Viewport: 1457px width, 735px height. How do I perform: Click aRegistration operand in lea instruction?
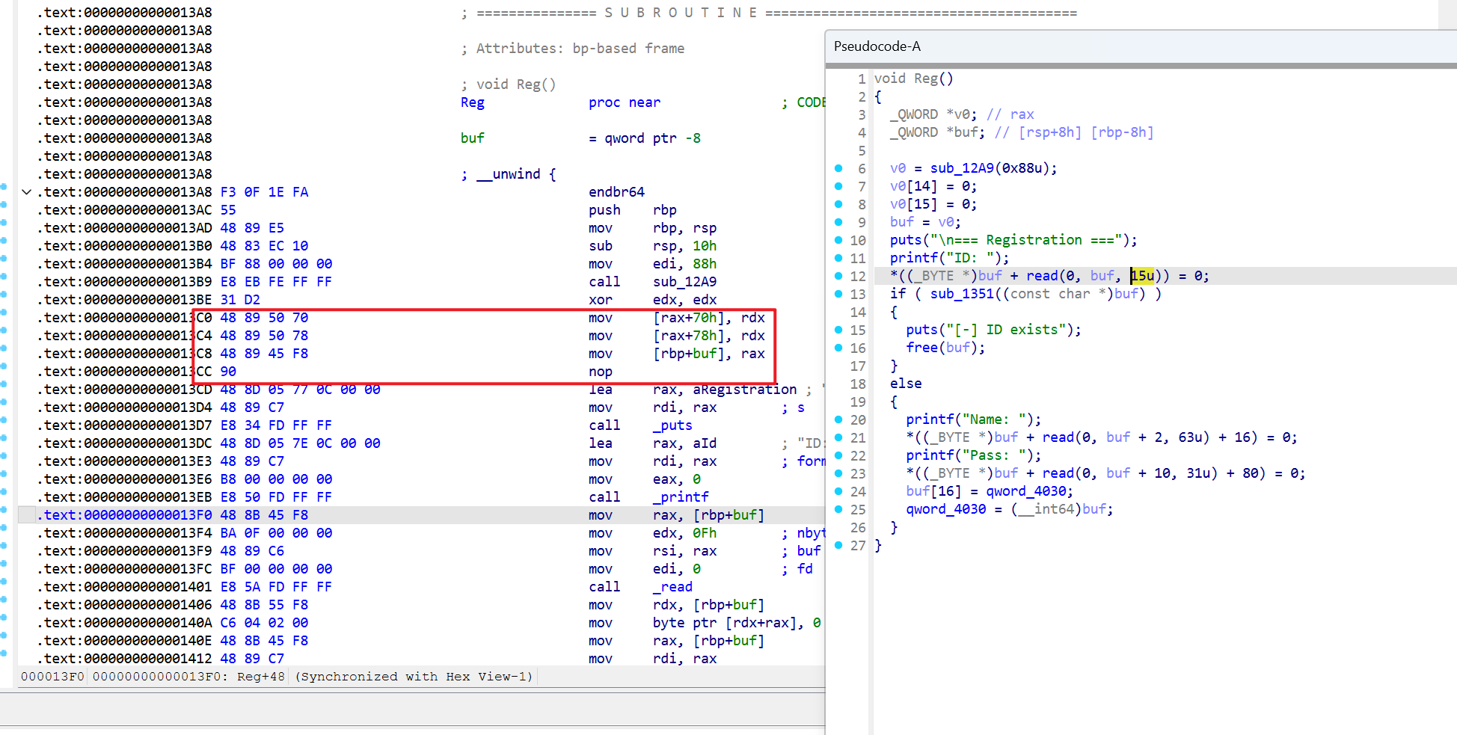click(x=744, y=390)
